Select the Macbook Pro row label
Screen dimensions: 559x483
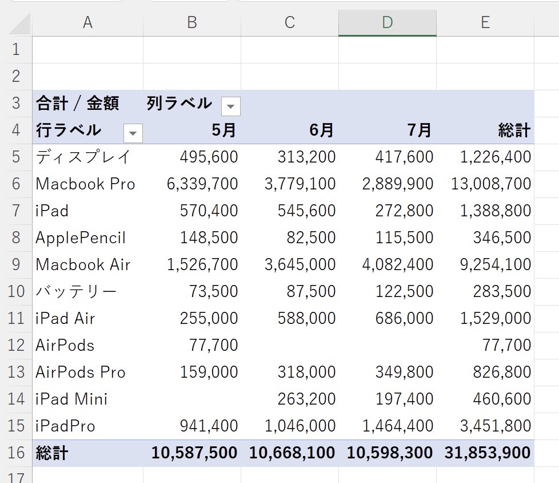click(87, 184)
